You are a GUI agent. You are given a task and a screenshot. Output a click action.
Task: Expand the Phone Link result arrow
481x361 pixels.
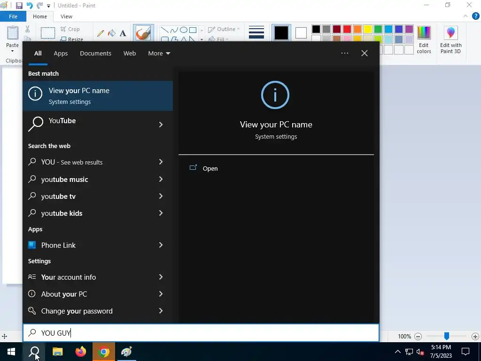pos(161,244)
